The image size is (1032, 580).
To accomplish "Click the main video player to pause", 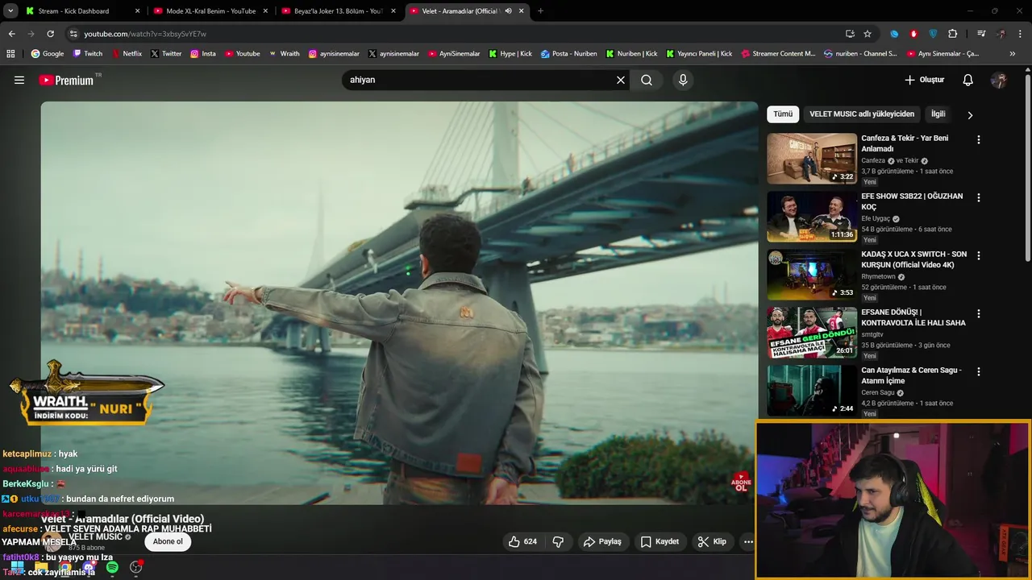I will coord(399,302).
